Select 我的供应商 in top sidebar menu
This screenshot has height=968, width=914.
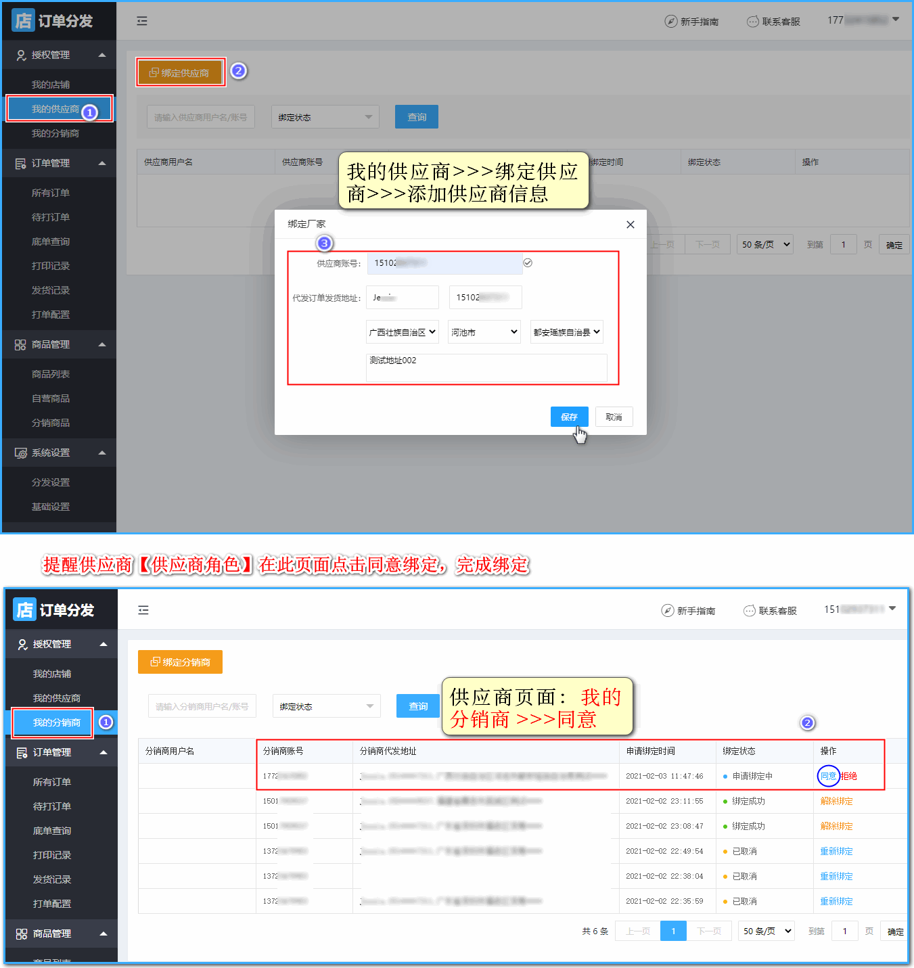55,109
